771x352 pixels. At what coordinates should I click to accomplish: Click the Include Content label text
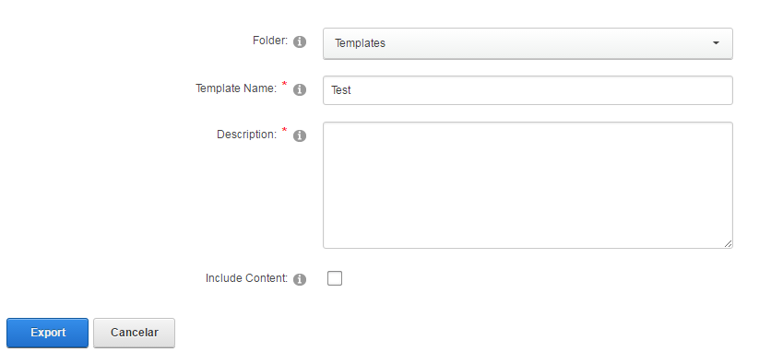pyautogui.click(x=246, y=278)
